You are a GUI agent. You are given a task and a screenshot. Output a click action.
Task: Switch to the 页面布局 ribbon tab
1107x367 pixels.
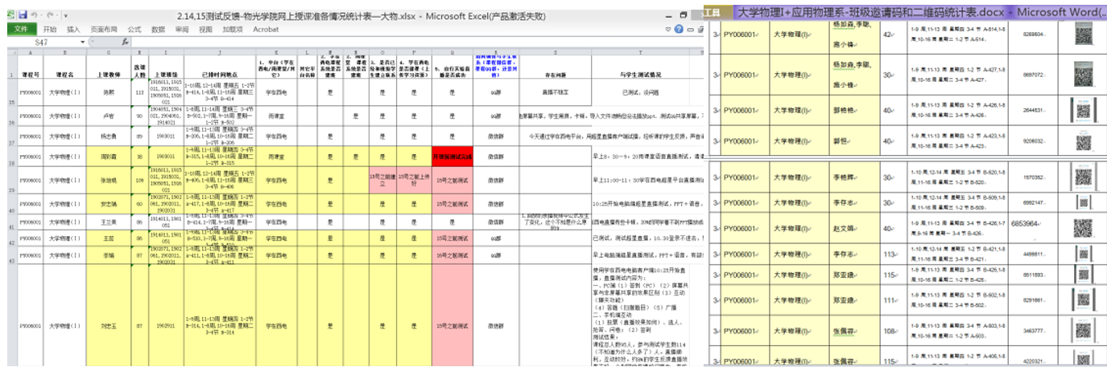click(103, 30)
